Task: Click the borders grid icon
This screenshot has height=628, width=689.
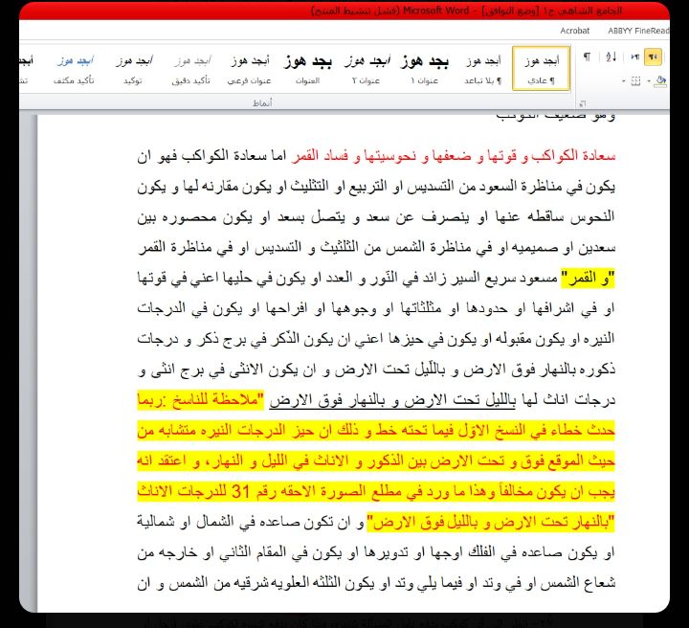Action: click(635, 81)
